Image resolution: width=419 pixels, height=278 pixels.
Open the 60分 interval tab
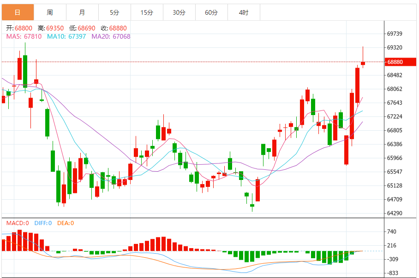tap(212, 12)
